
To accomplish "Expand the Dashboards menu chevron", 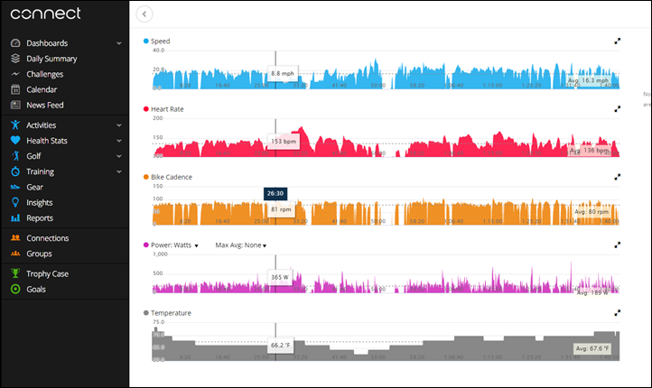I will (119, 43).
